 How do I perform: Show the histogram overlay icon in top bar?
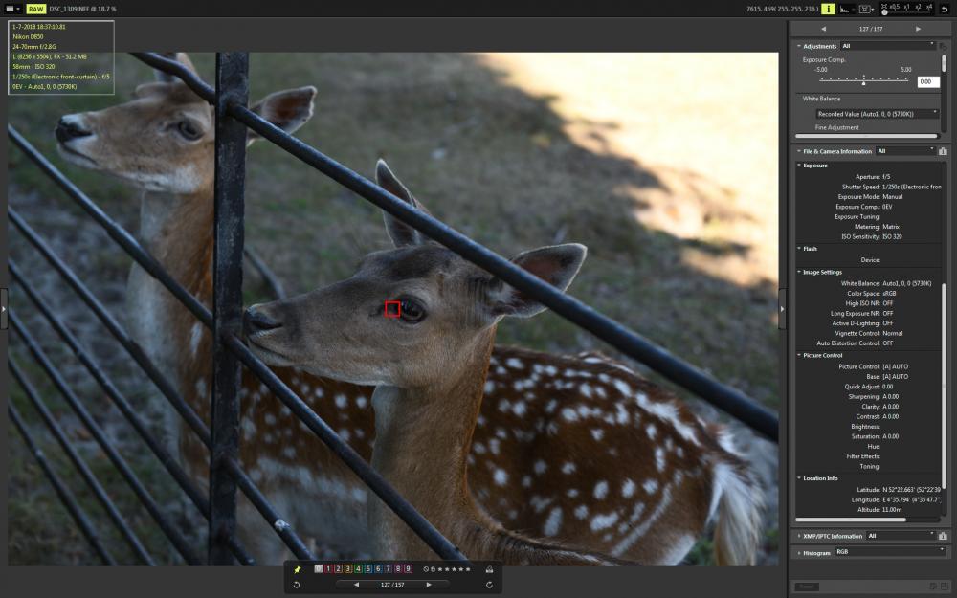pos(845,9)
